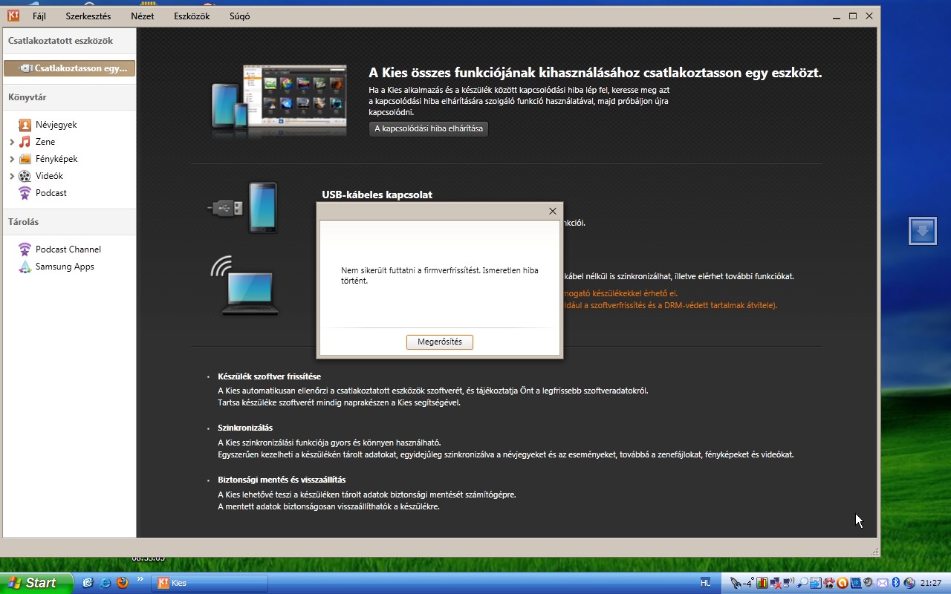Click the Samsung Apps icon
This screenshot has width=951, height=594.
25,267
